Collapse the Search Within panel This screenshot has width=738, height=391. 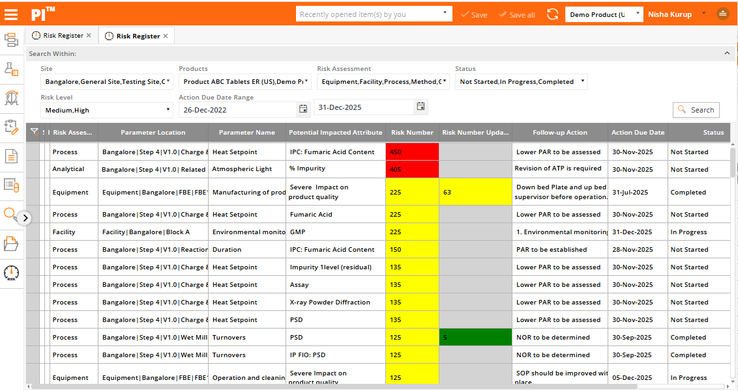pos(727,53)
